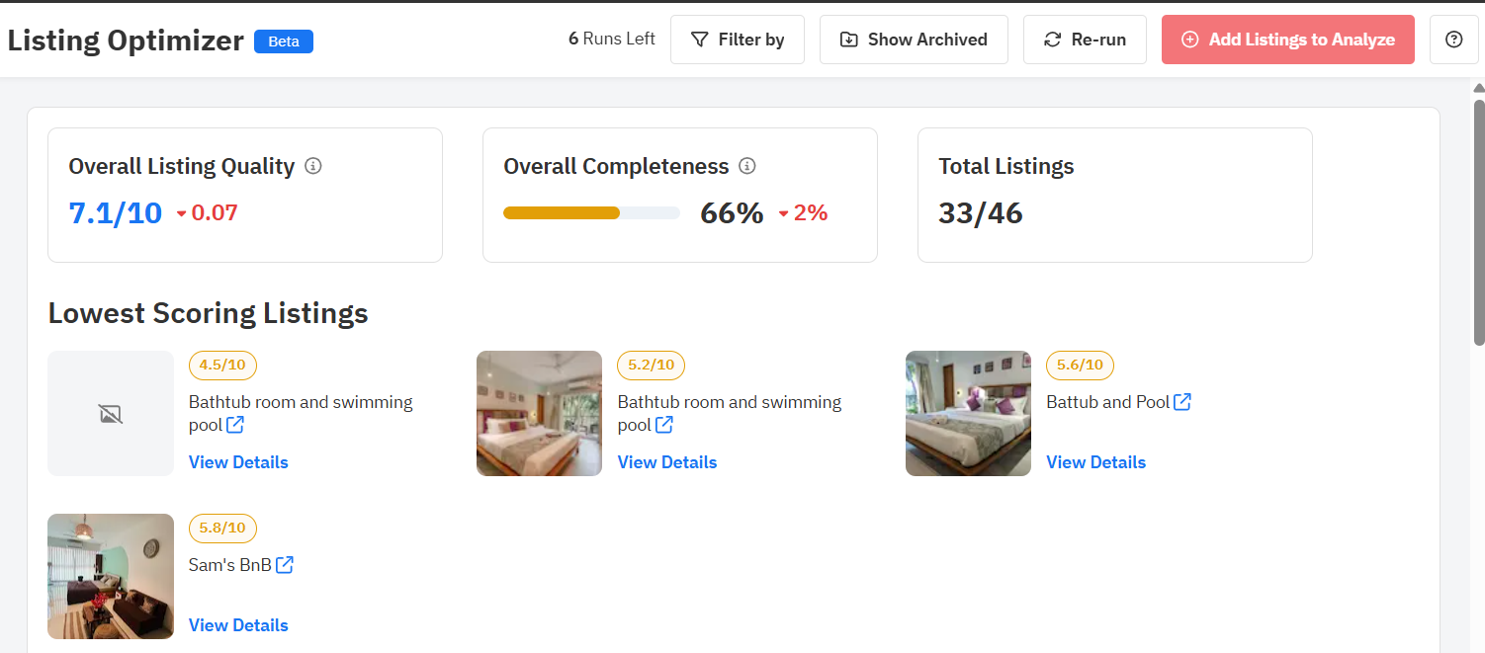Click the Overall Completeness progress bar
1485x653 pixels.
coord(591,212)
